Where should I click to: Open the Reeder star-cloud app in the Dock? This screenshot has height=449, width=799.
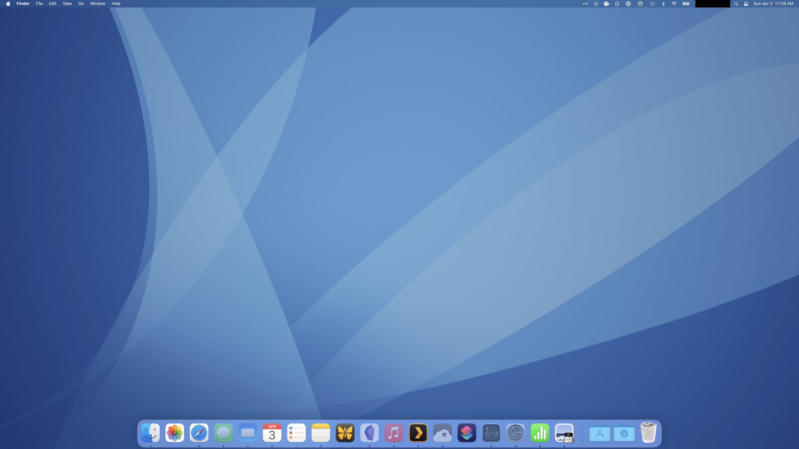[x=442, y=433]
